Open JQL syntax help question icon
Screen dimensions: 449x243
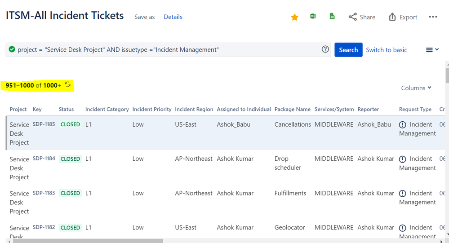(x=325, y=49)
